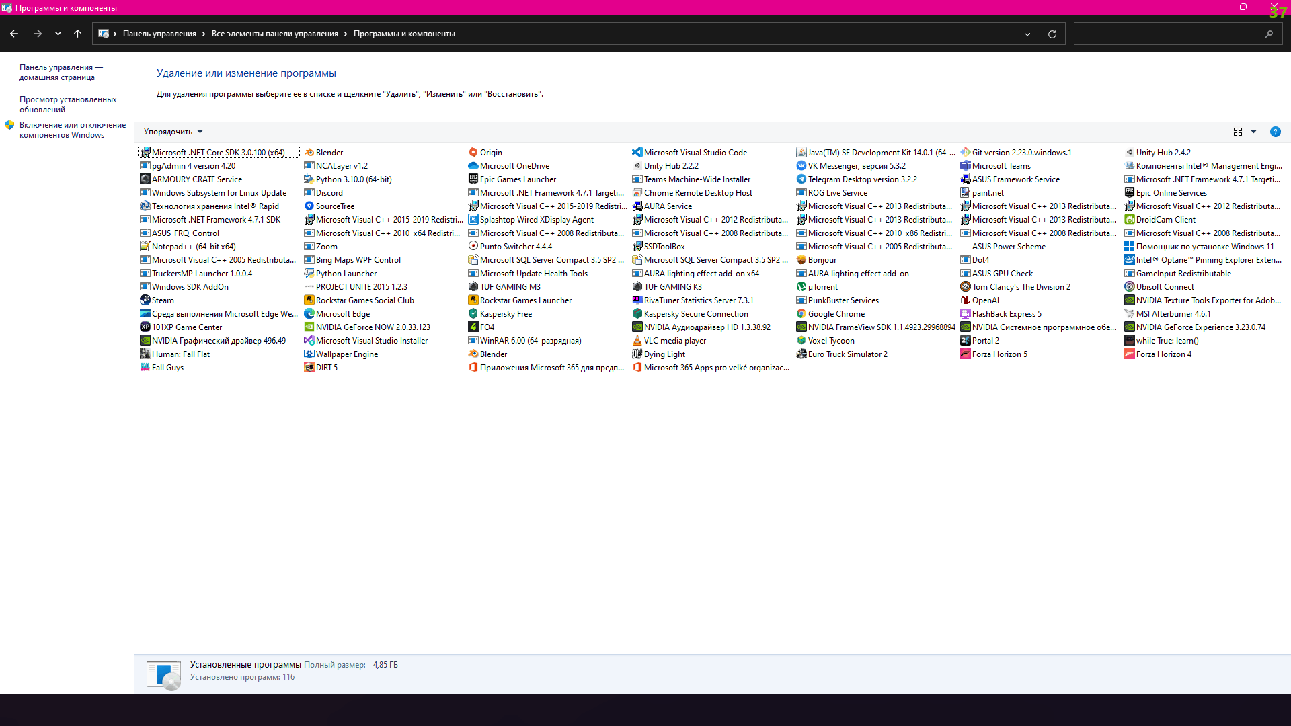1291x726 pixels.
Task: Open Wallpaper Engine application
Action: pos(347,354)
